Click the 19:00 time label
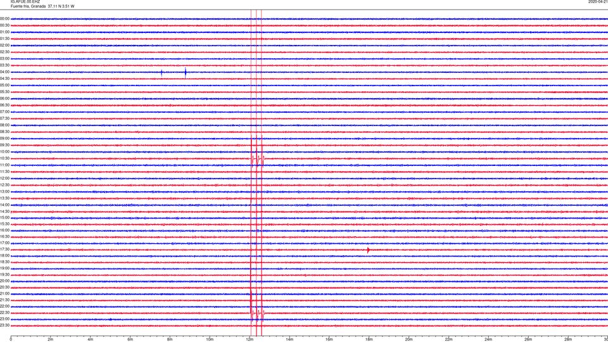The height and width of the screenshot is (342, 608). (x=4, y=269)
